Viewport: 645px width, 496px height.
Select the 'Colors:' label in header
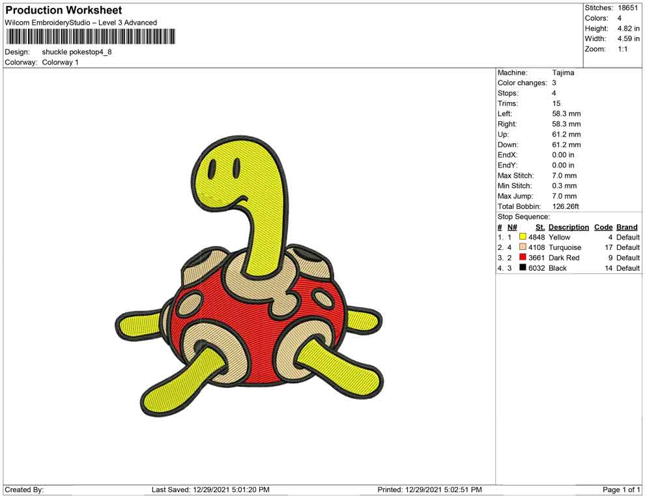tap(596, 18)
